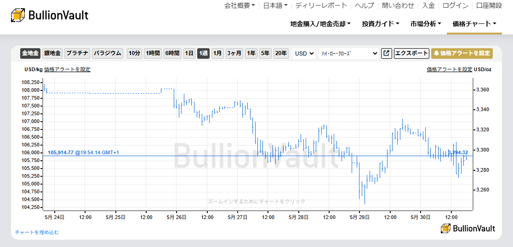Click 口座開設 open account link

489,6
